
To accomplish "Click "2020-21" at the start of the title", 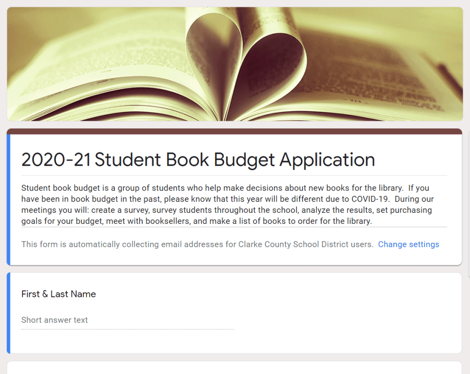I will click(x=56, y=160).
